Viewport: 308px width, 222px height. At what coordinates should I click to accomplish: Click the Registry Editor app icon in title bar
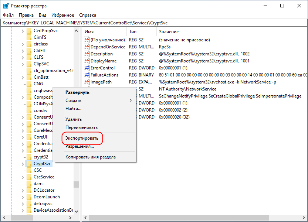pyautogui.click(x=6, y=6)
